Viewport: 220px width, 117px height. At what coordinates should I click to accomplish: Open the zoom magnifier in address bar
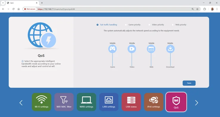[192, 9]
